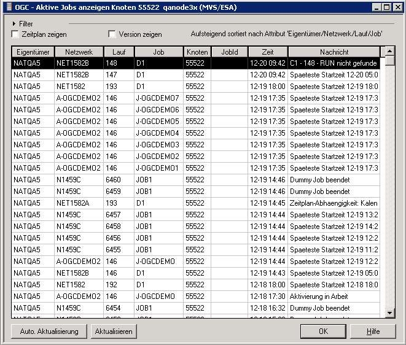Maximize the Aktive Jobs window

pyautogui.click(x=386, y=7)
